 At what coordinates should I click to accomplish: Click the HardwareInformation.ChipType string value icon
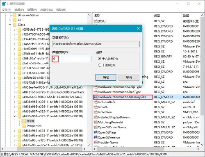[96, 87]
